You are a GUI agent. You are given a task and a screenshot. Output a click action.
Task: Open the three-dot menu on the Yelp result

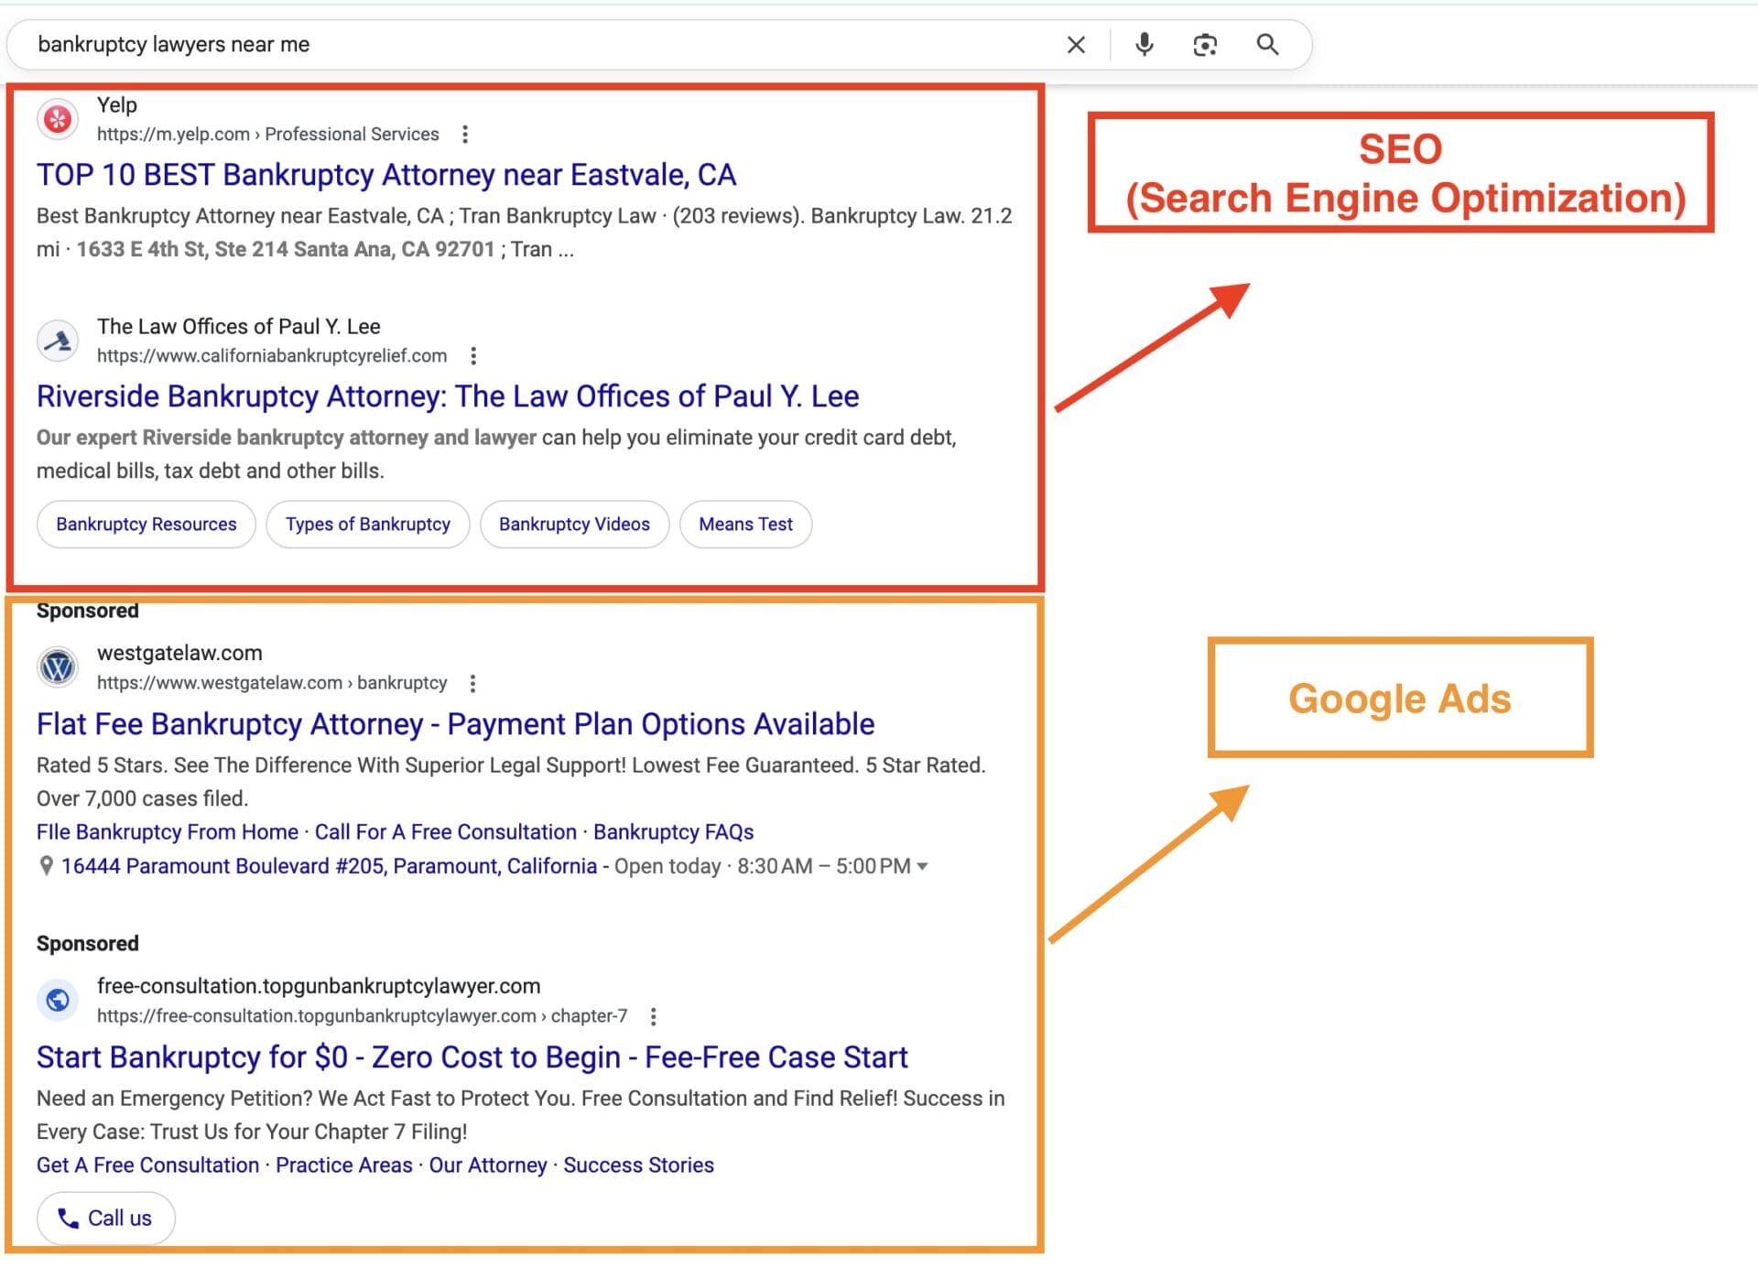pos(467,134)
